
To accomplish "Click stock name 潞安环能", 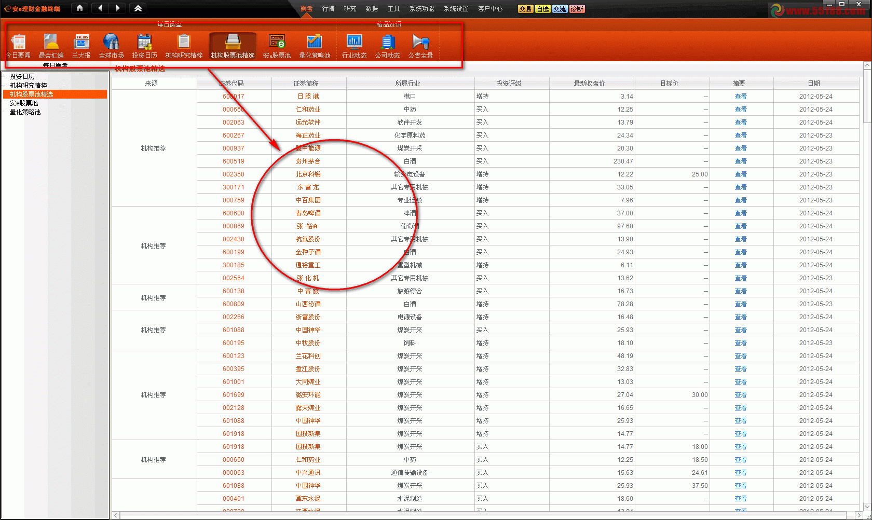I will (308, 395).
